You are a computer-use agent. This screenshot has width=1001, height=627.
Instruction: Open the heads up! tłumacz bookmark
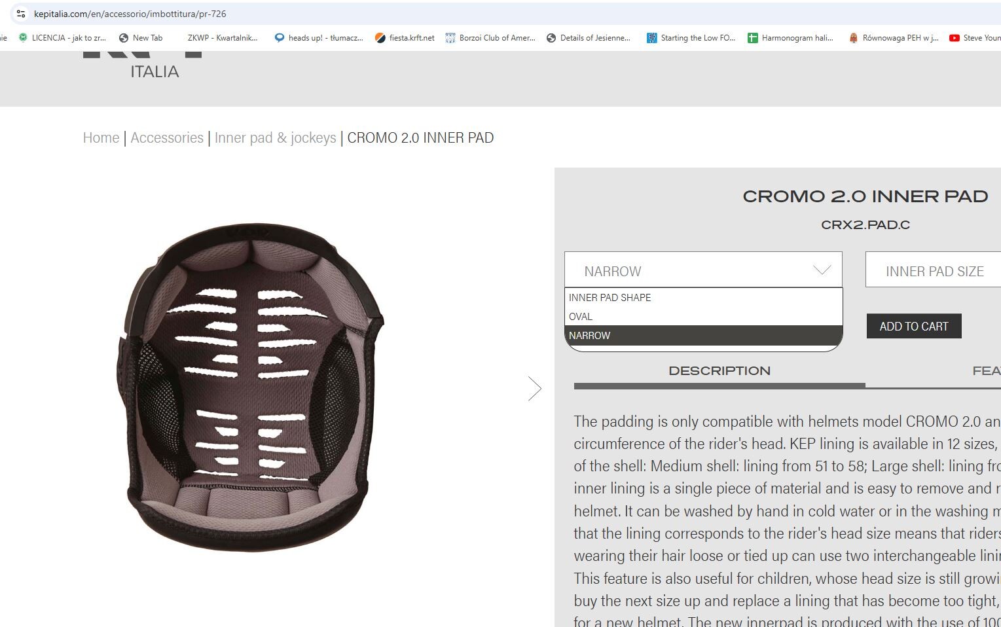pos(318,38)
